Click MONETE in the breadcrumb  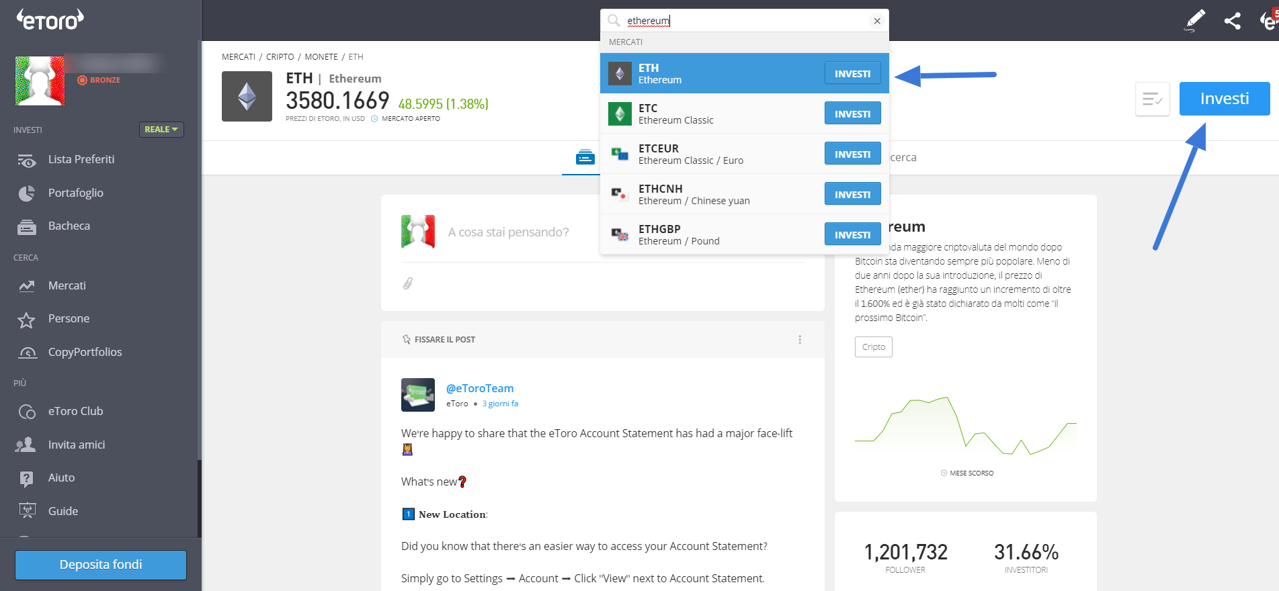[x=321, y=57]
